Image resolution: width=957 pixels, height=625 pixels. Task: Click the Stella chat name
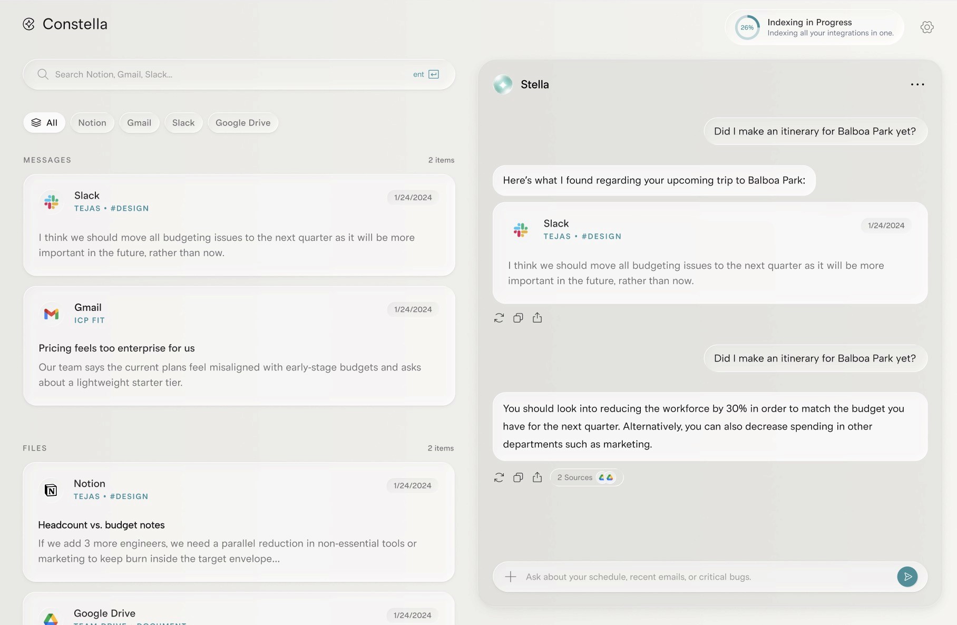pos(535,84)
